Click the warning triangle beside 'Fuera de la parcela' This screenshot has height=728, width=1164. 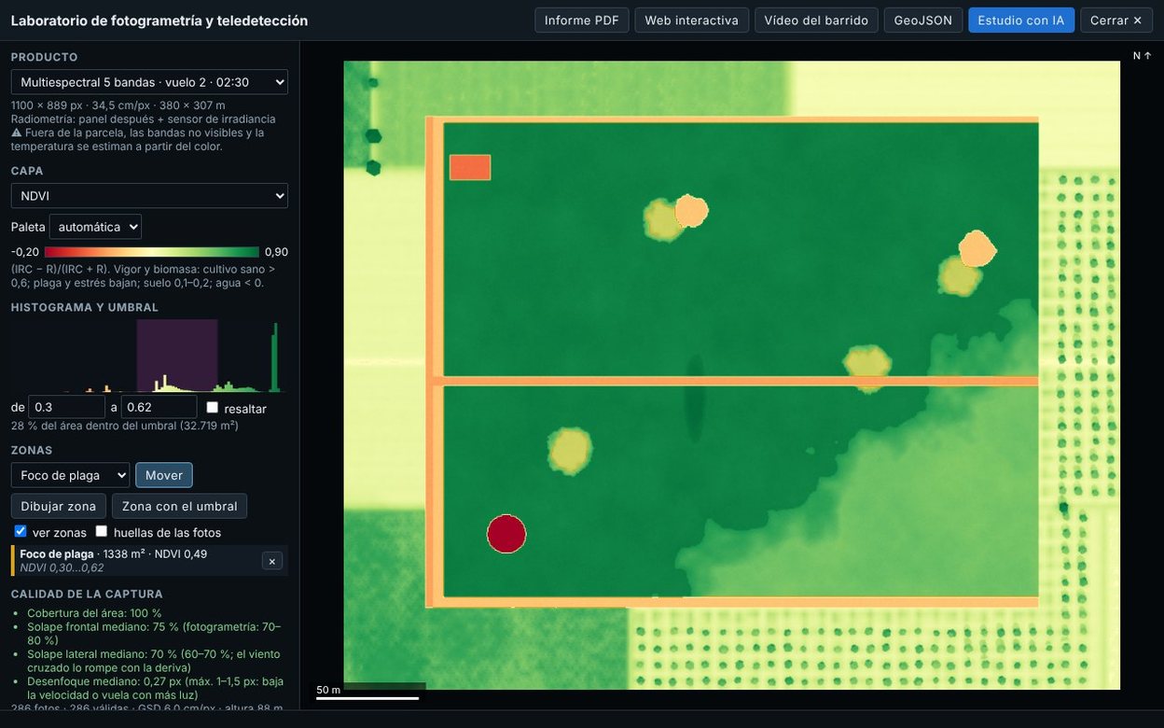click(16, 133)
